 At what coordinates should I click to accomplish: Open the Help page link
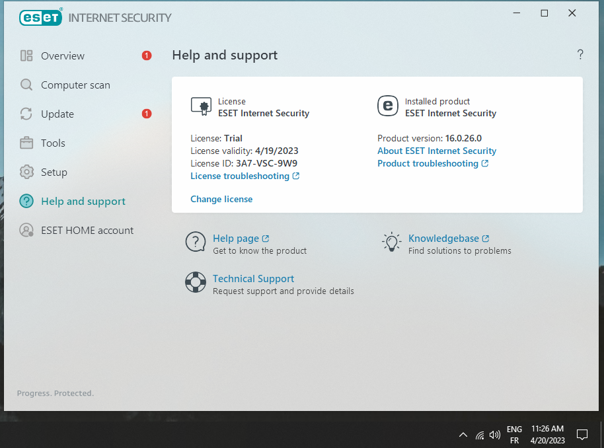pos(236,239)
